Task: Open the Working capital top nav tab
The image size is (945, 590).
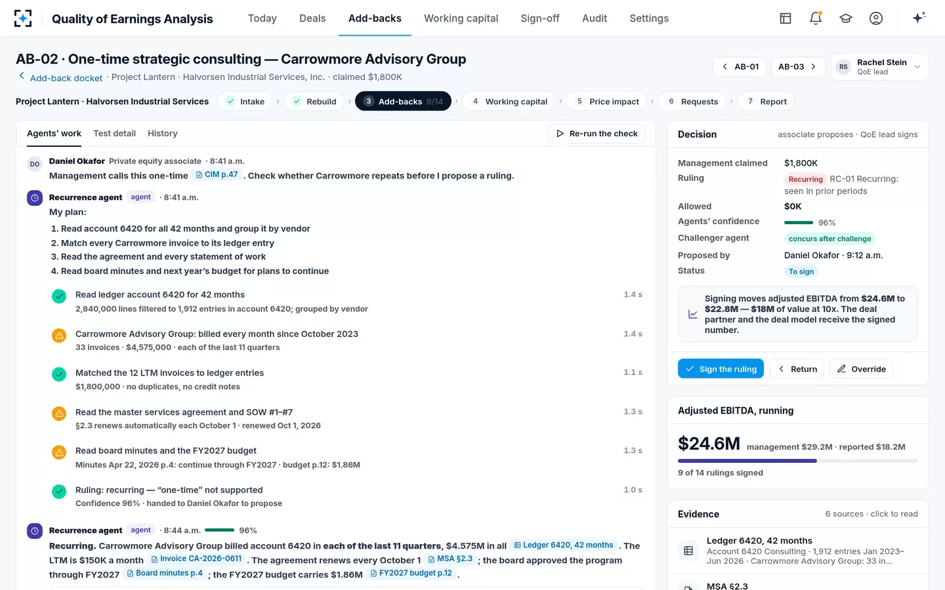Action: pos(461,18)
